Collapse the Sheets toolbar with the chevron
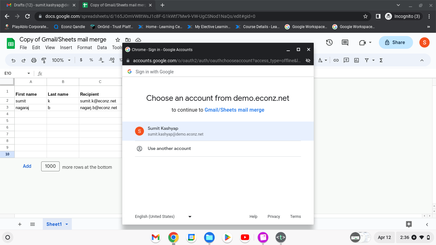 click(x=422, y=60)
